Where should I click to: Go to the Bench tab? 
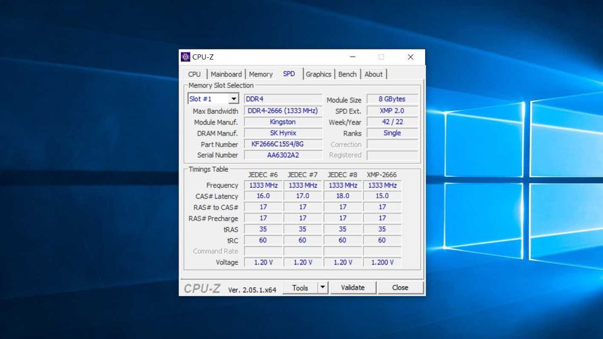pyautogui.click(x=347, y=74)
